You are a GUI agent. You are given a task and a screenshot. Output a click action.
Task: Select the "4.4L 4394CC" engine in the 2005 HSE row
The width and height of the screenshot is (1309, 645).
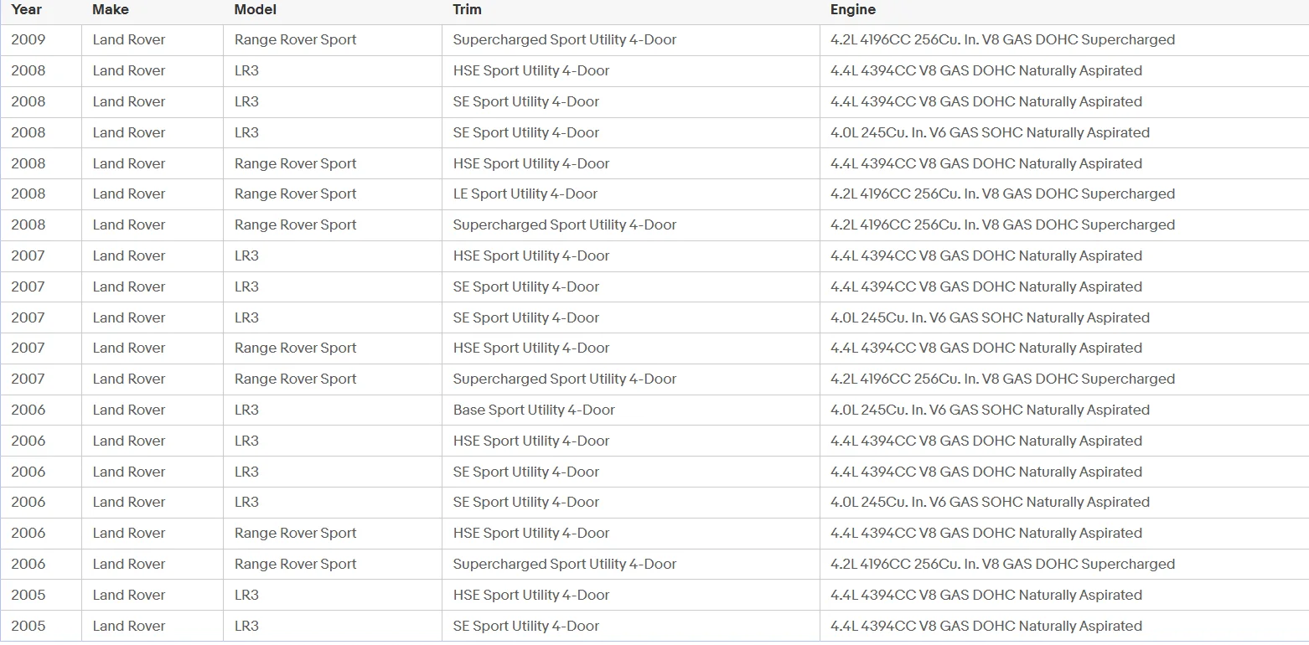[x=986, y=596]
